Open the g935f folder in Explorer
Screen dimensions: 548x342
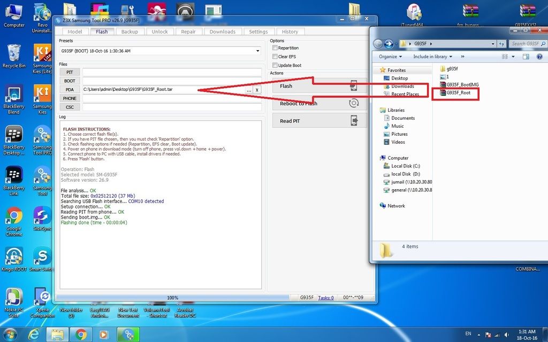(x=449, y=69)
